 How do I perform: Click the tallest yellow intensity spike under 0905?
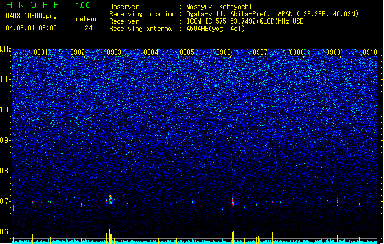tap(192, 234)
